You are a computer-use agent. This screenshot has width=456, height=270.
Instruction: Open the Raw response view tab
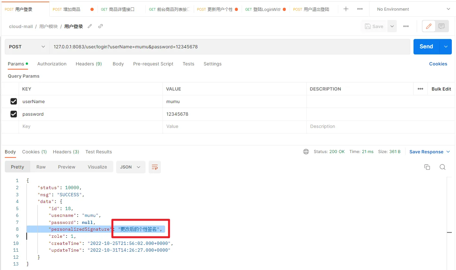[41, 167]
